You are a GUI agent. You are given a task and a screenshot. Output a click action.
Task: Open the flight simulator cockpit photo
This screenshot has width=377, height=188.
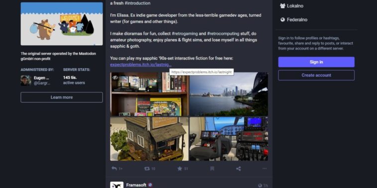229,139
